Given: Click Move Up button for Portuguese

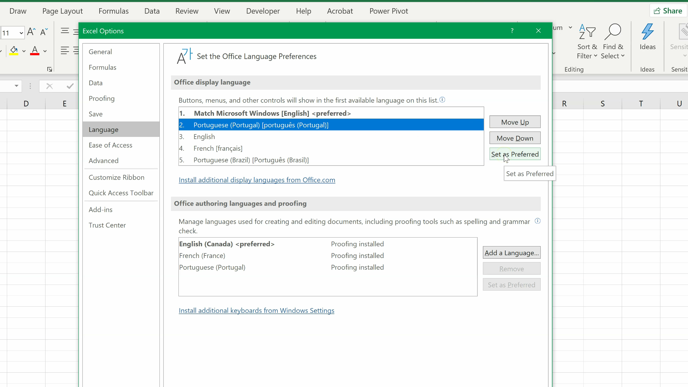Looking at the screenshot, I should tap(515, 122).
